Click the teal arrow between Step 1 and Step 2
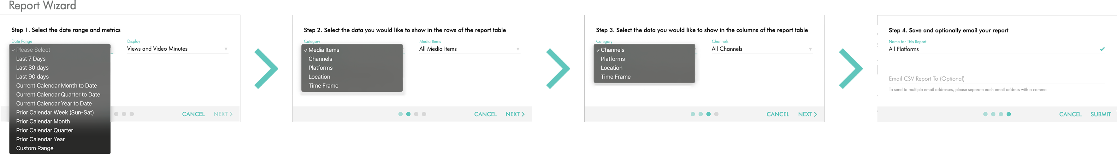The height and width of the screenshot is (154, 1117). click(x=266, y=68)
